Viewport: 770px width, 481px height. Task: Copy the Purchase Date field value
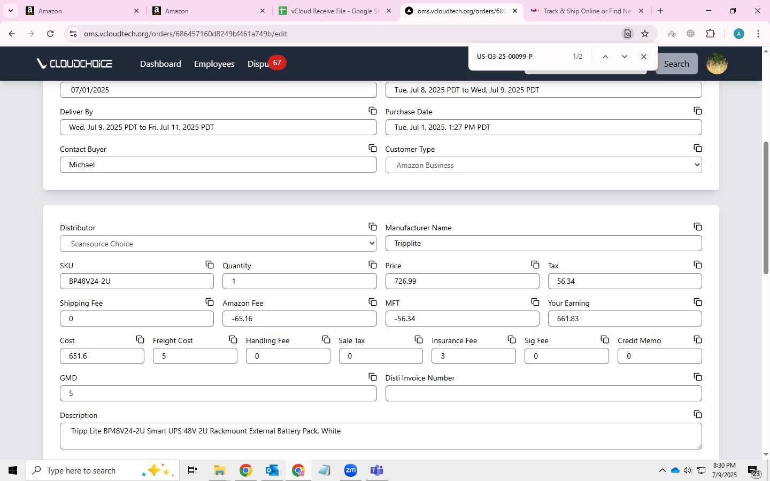tap(698, 111)
